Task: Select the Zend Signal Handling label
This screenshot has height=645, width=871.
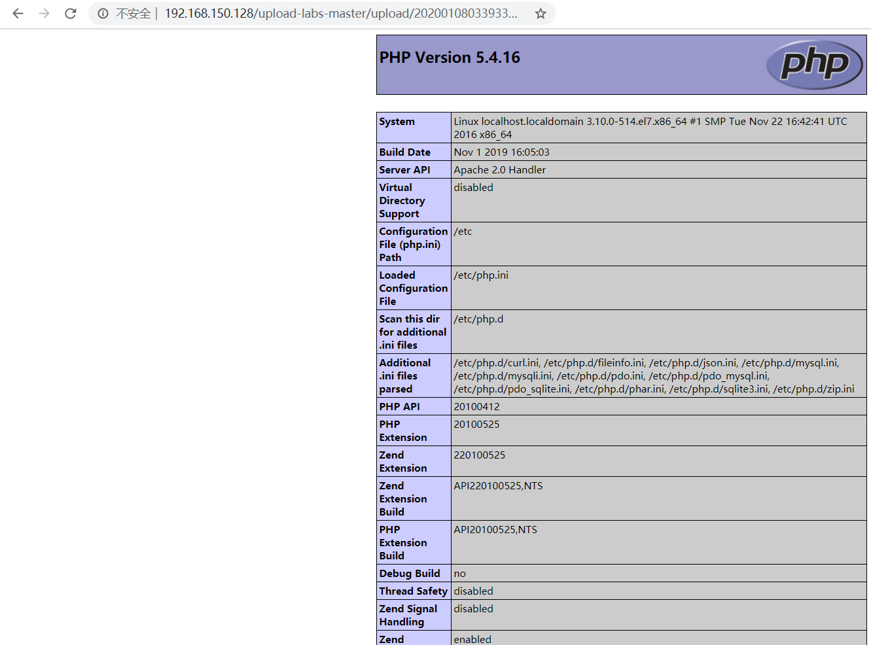Action: [408, 616]
